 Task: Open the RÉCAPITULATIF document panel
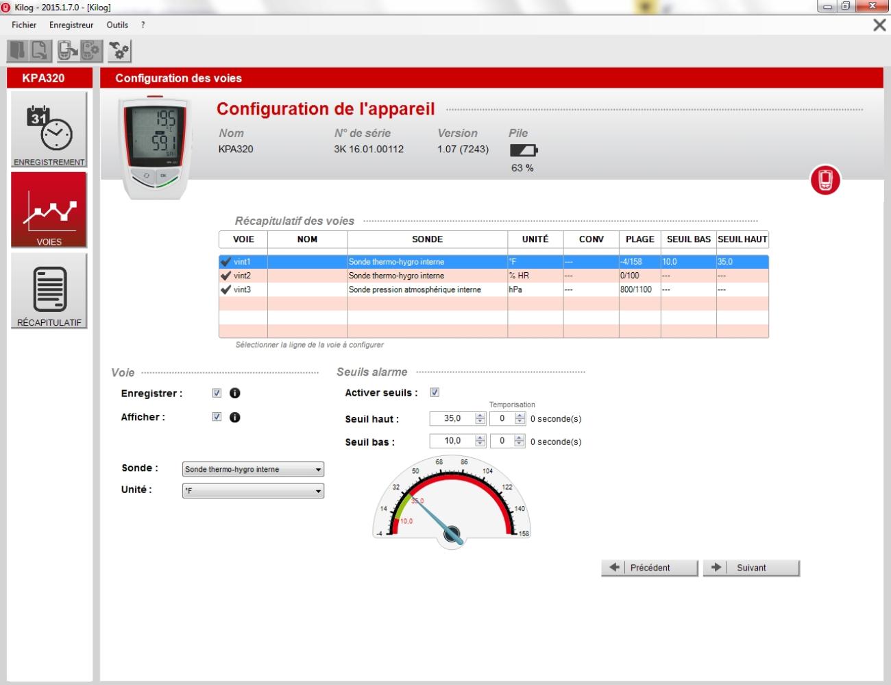pyautogui.click(x=49, y=291)
